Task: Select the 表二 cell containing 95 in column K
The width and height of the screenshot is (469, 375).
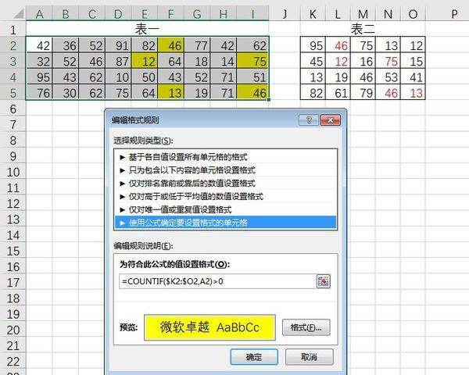Action: point(316,46)
